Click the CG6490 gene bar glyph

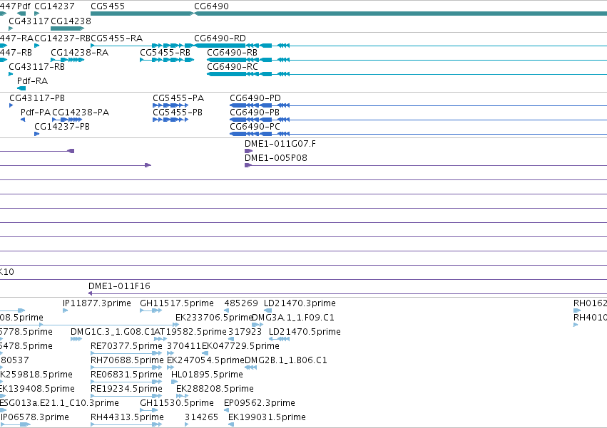pyautogui.click(x=400, y=14)
